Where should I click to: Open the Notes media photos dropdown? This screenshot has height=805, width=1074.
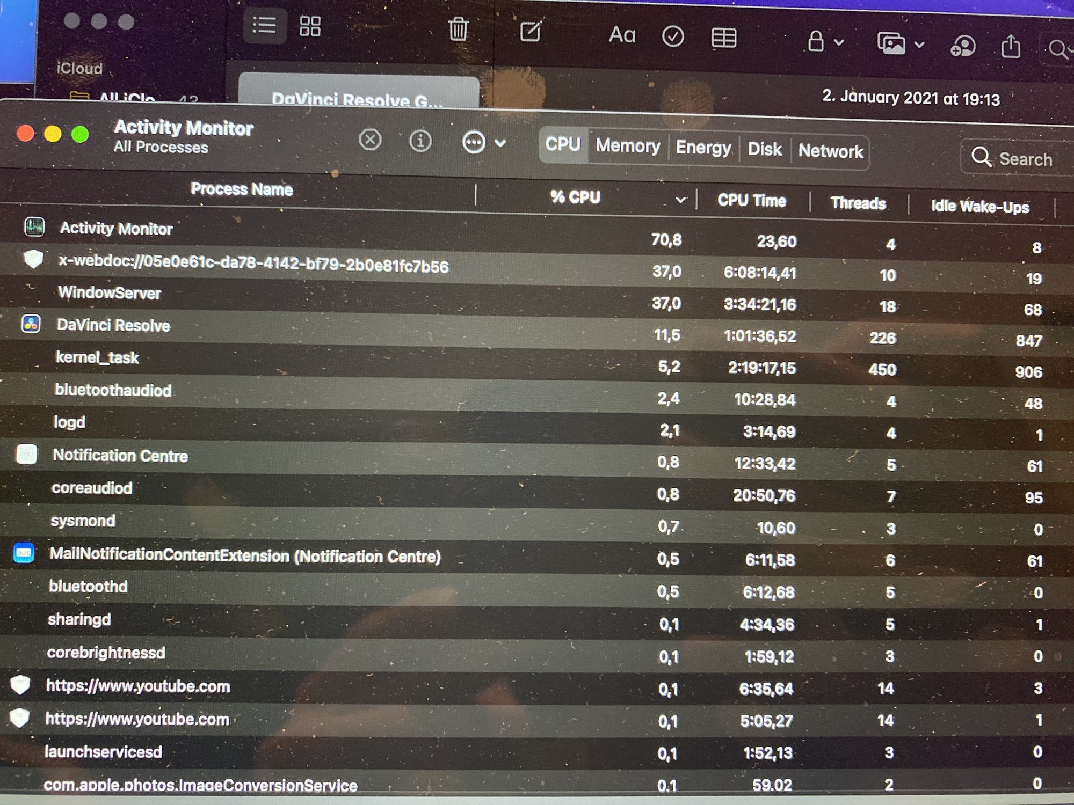900,44
